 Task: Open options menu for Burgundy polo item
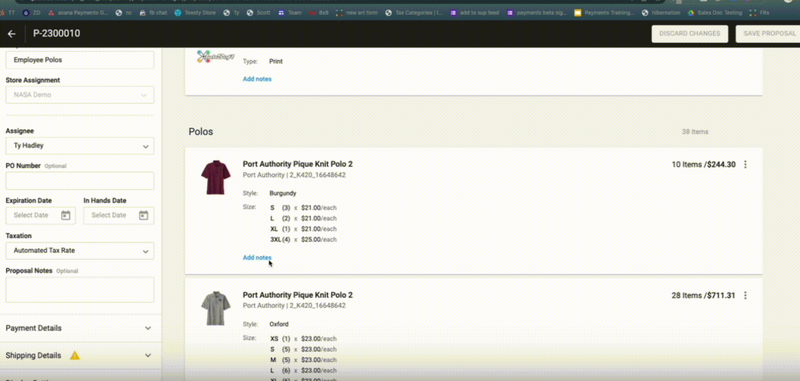tap(745, 164)
